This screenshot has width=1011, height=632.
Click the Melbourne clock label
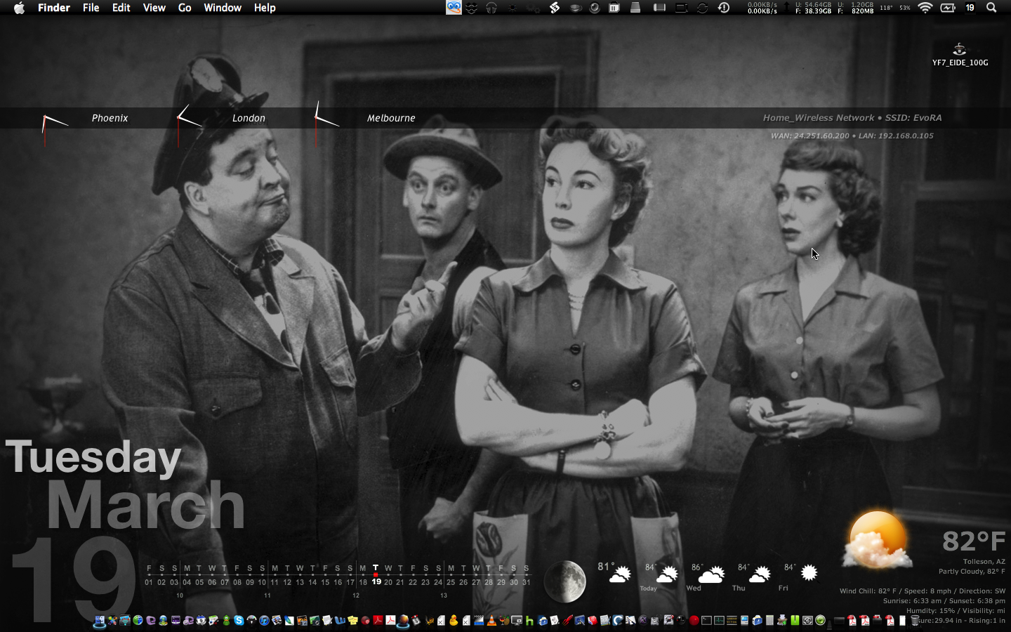tap(391, 118)
